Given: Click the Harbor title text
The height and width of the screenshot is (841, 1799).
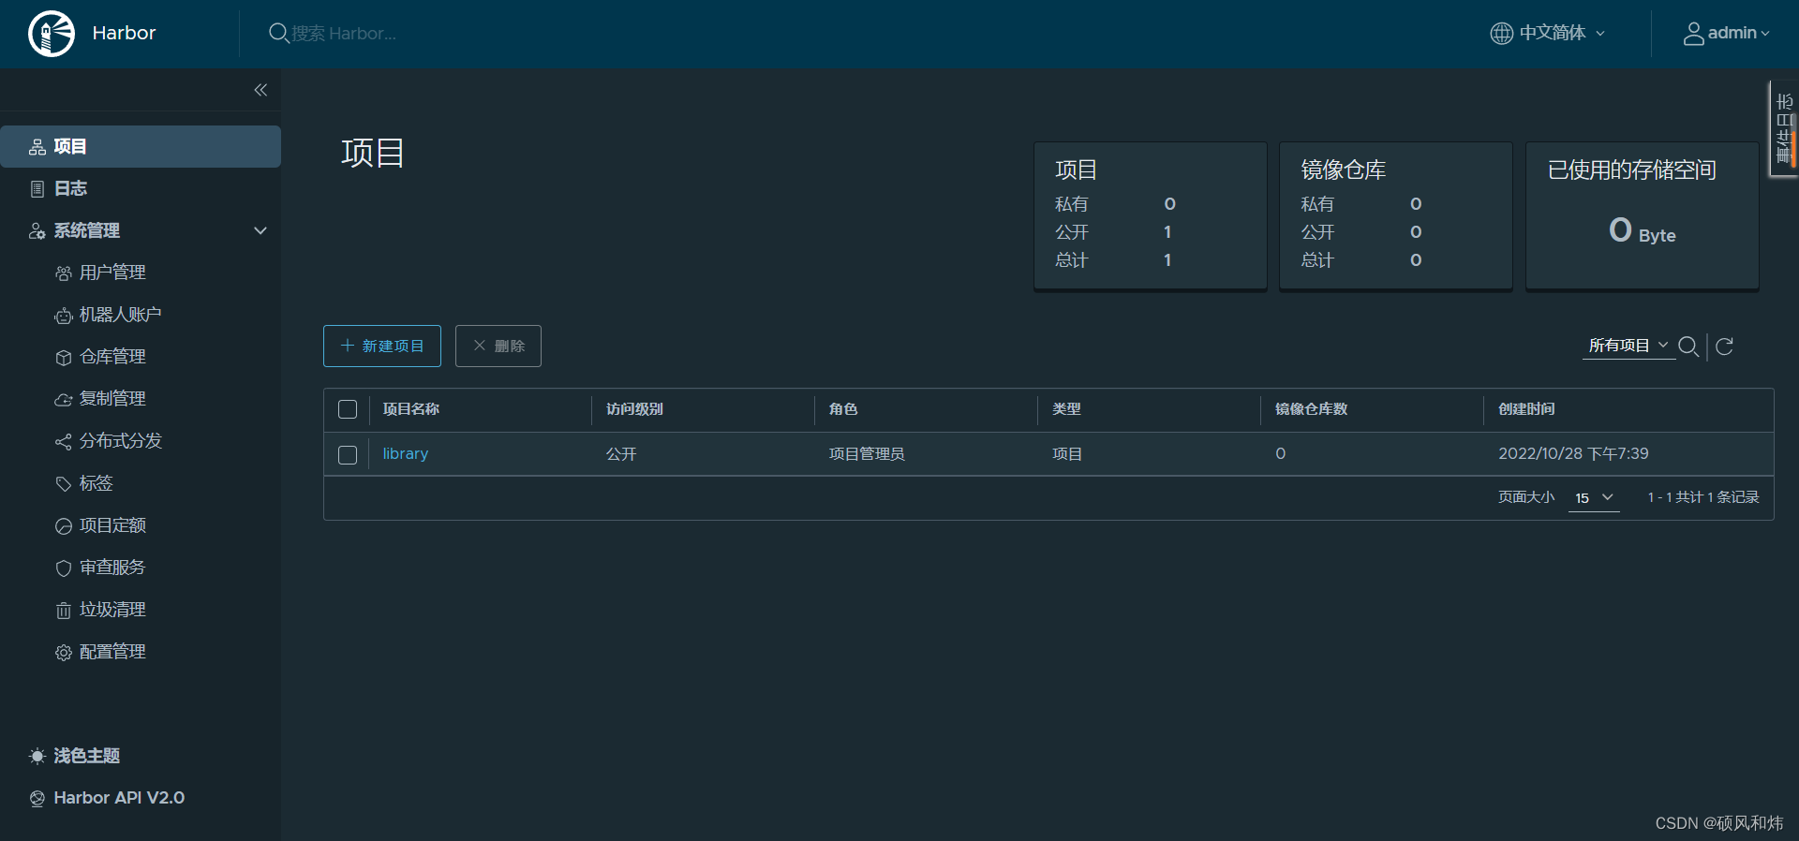Looking at the screenshot, I should coord(124,33).
